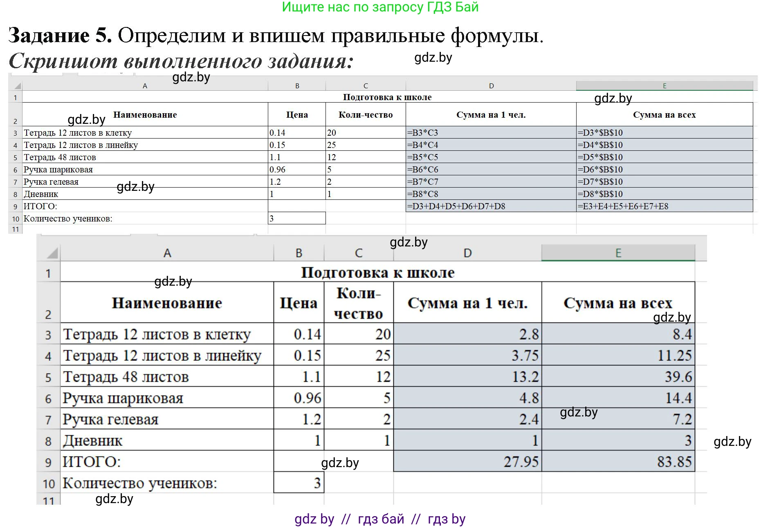Select column E header in the upper sheet
This screenshot has height=528, width=761.
[664, 86]
